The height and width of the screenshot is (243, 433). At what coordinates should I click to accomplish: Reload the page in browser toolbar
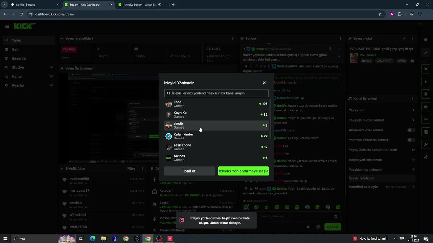pyautogui.click(x=21, y=14)
